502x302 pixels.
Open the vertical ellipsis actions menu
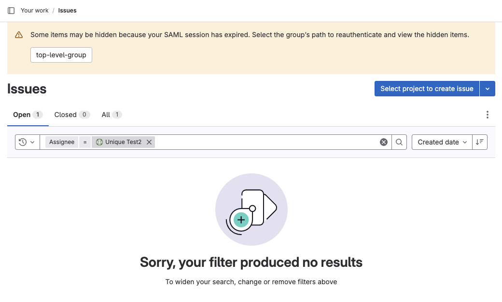[x=488, y=115]
